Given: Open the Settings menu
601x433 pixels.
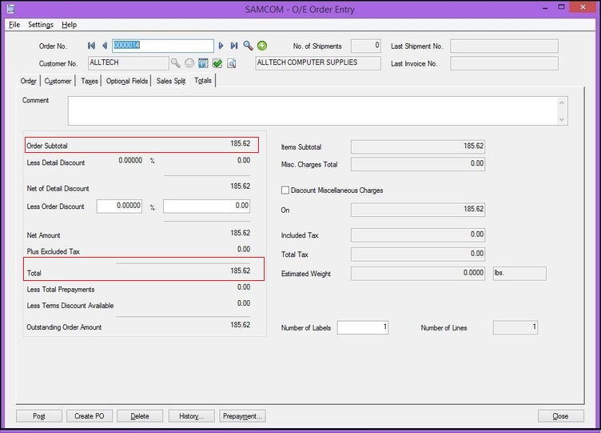Looking at the screenshot, I should (41, 25).
